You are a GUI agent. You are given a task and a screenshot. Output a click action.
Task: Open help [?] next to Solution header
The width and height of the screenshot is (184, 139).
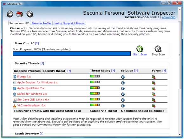tap(136, 71)
